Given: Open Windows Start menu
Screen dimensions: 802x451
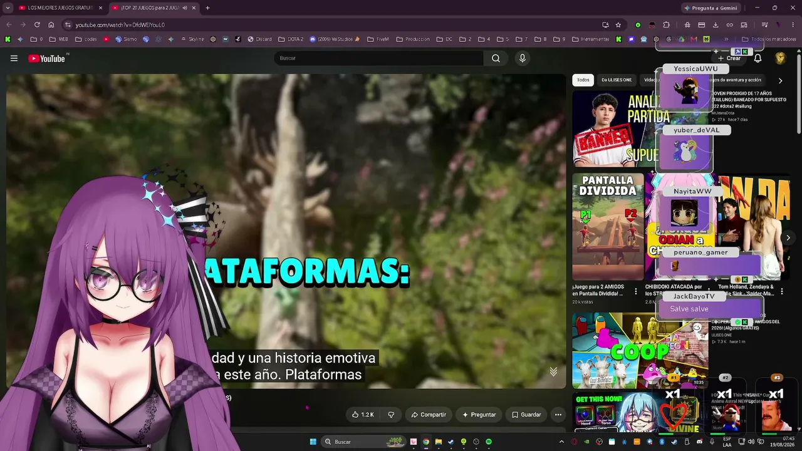Looking at the screenshot, I should [x=313, y=442].
